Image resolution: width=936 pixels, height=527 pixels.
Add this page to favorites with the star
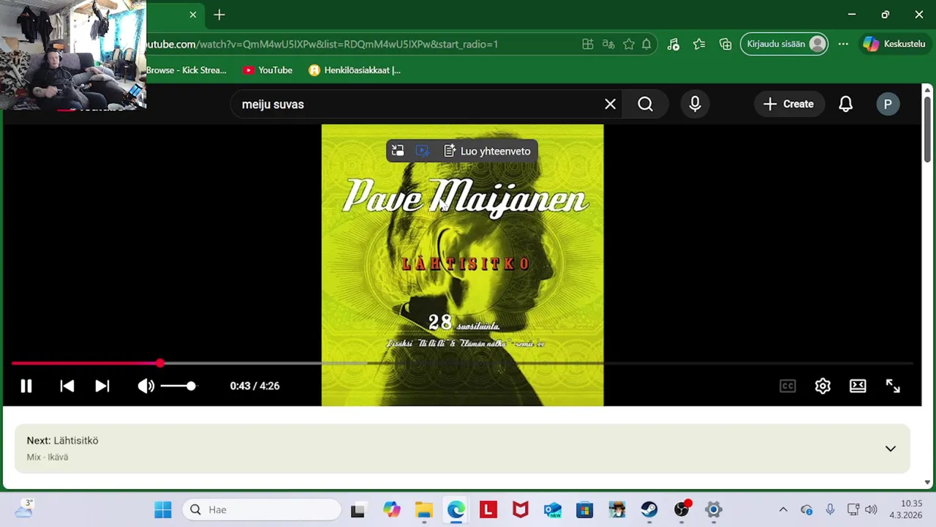[x=629, y=44]
